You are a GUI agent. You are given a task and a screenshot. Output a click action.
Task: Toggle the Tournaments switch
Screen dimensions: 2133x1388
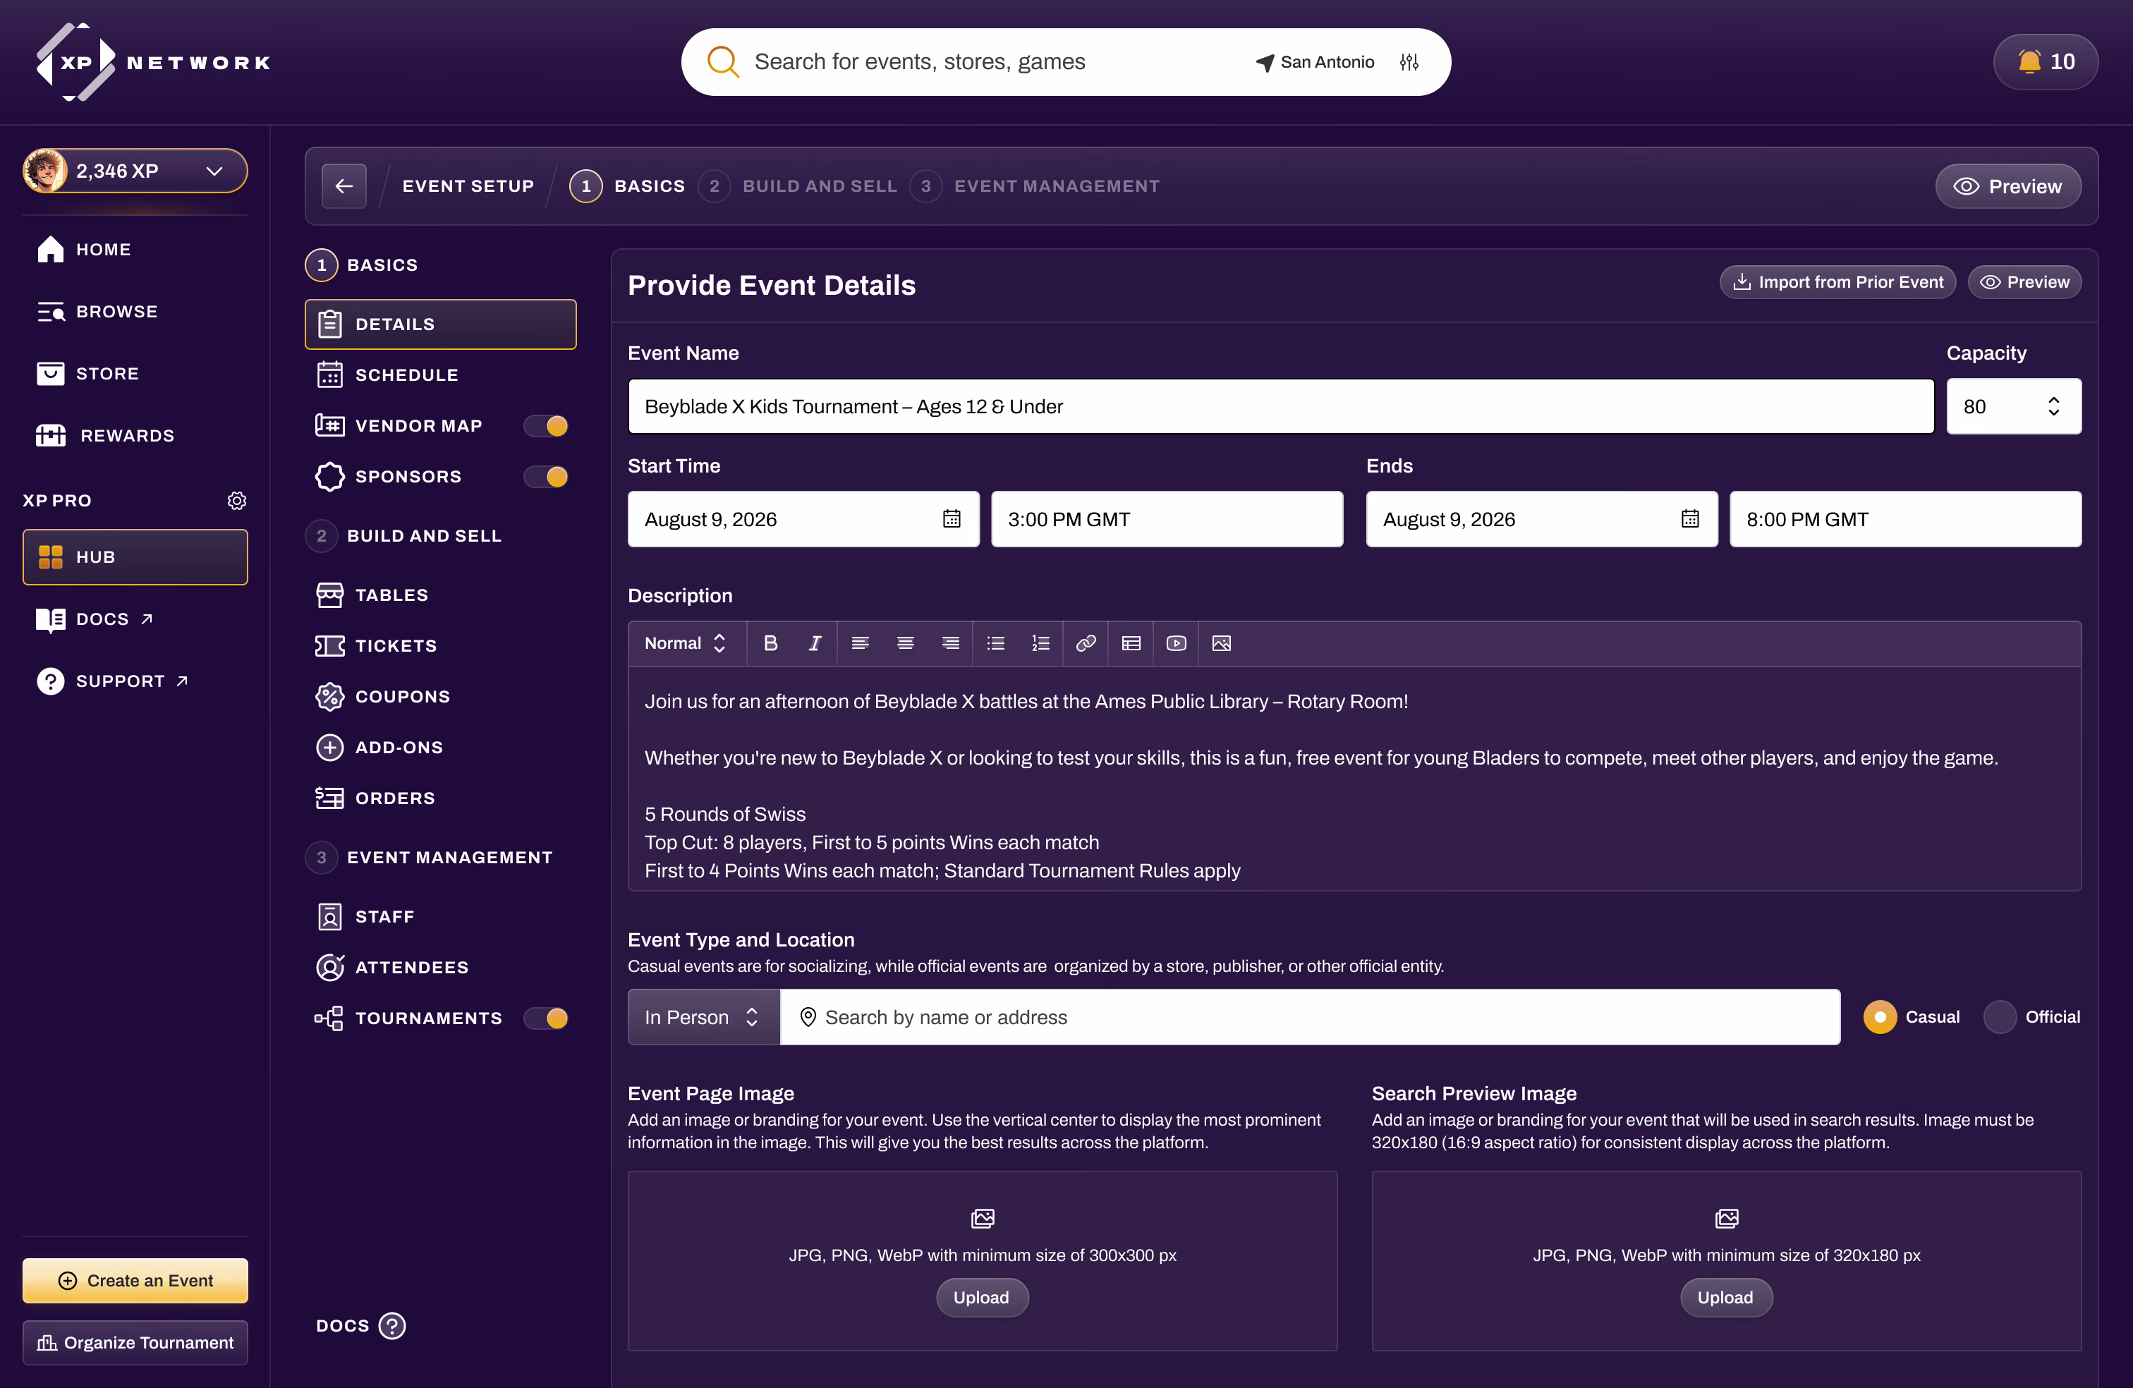[547, 1018]
